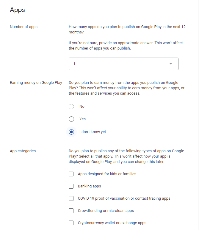Select the "No" radio button
This screenshot has height=231, width=199.
click(71, 107)
